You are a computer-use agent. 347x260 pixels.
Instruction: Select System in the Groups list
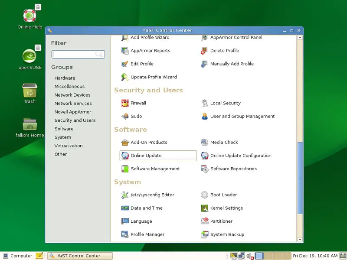(x=63, y=137)
